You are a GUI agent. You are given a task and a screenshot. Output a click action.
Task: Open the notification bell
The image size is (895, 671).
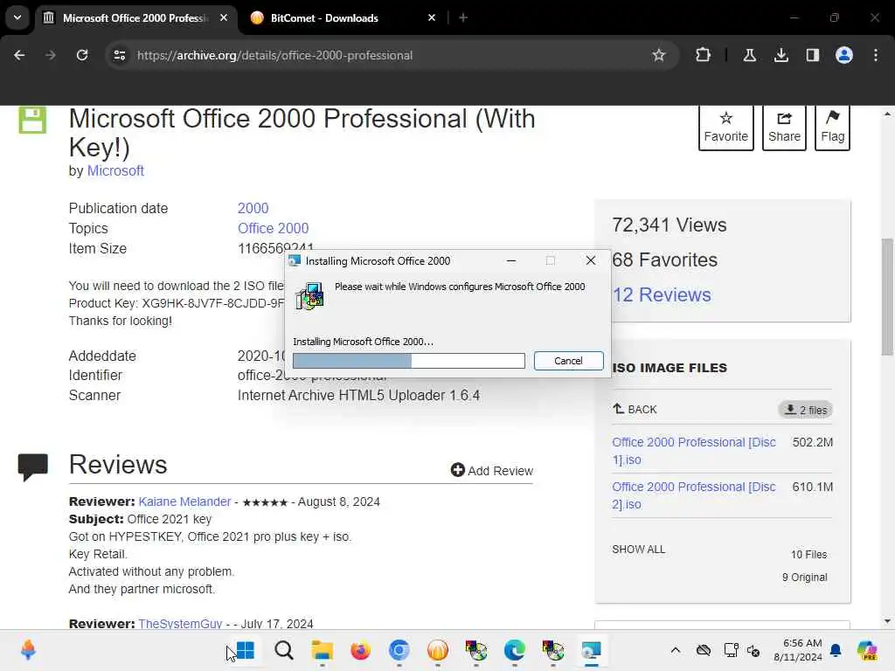[836, 650]
